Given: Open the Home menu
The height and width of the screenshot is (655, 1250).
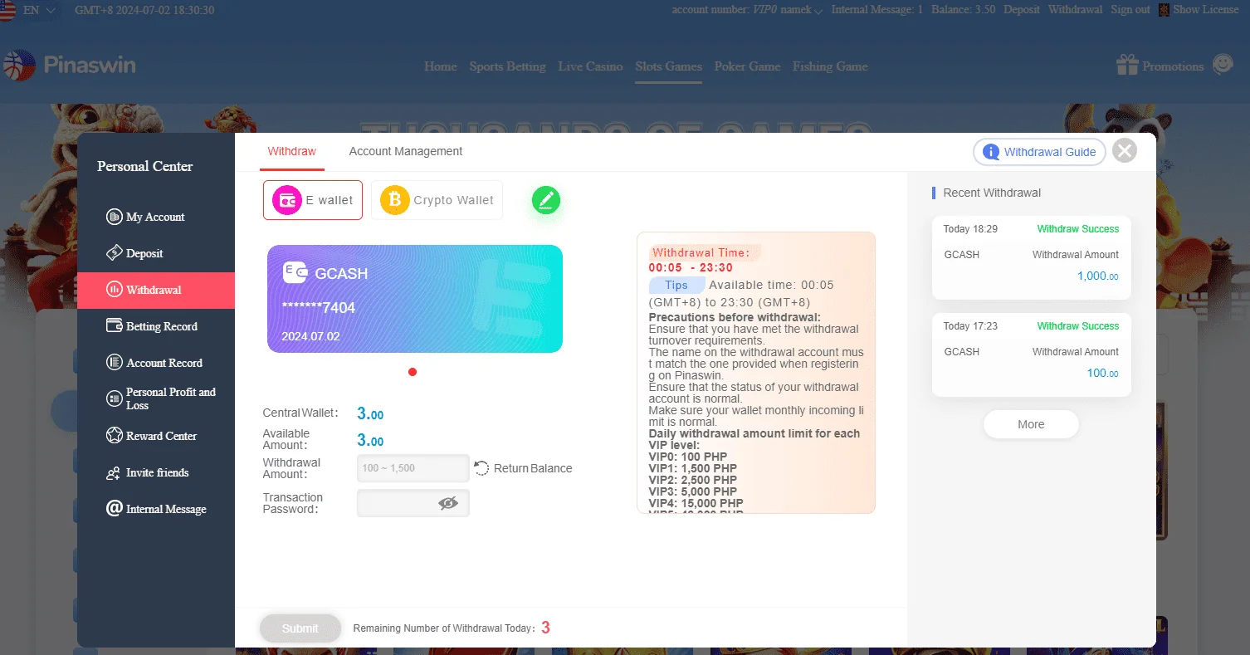Looking at the screenshot, I should click(441, 66).
